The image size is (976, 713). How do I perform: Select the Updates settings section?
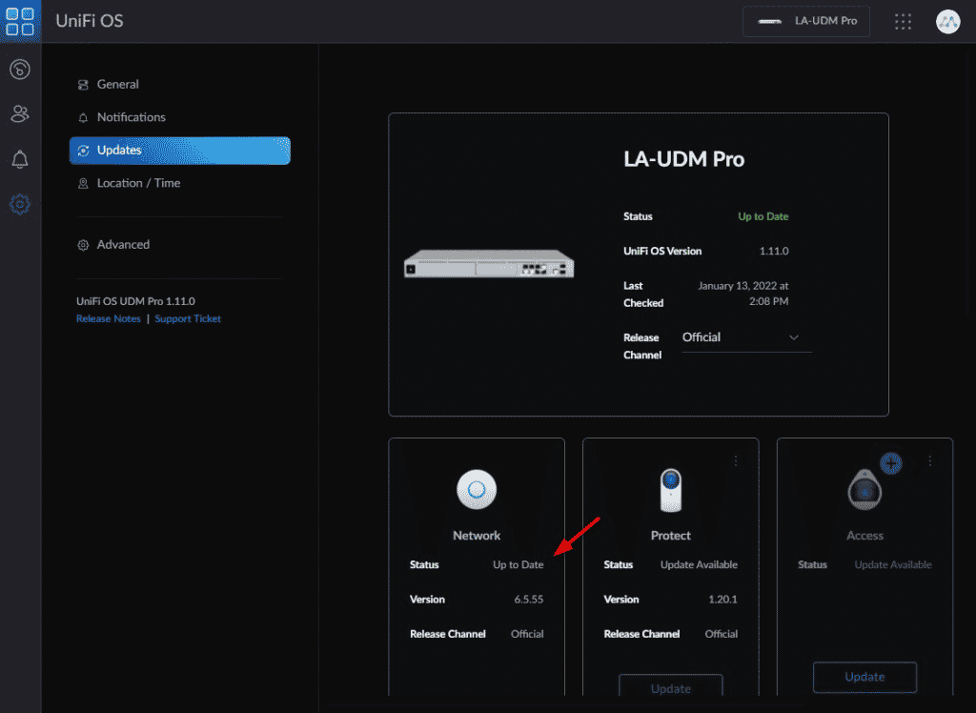tap(180, 151)
